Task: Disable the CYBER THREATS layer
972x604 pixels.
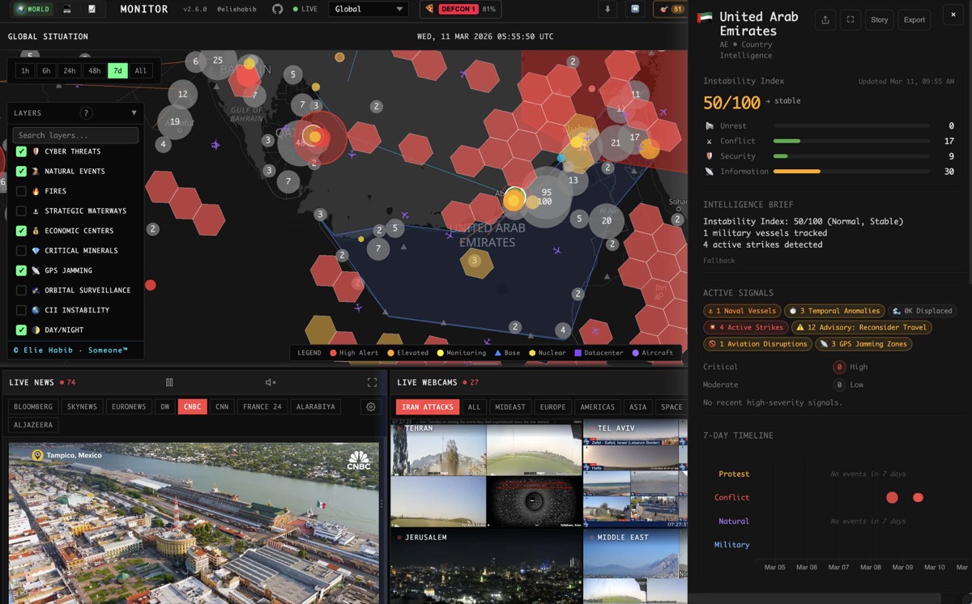Action: (20, 151)
